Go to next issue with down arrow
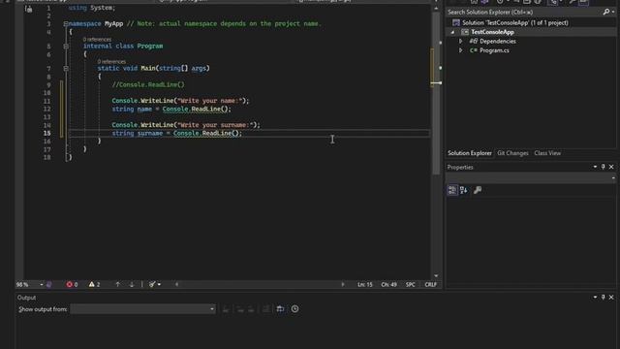The width and height of the screenshot is (620, 349). point(132,284)
